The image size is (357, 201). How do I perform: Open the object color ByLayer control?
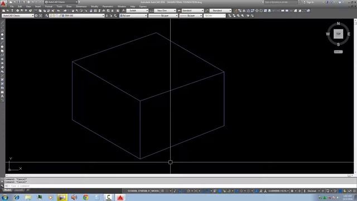(133, 16)
